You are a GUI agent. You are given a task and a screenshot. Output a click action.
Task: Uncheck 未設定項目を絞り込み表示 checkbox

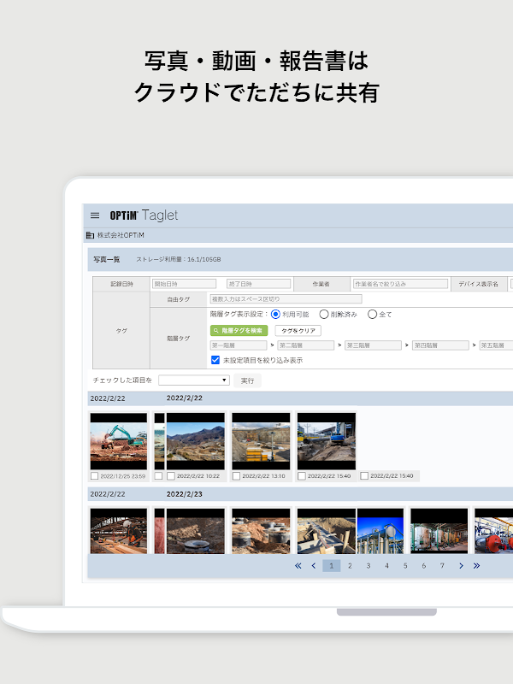pos(215,361)
